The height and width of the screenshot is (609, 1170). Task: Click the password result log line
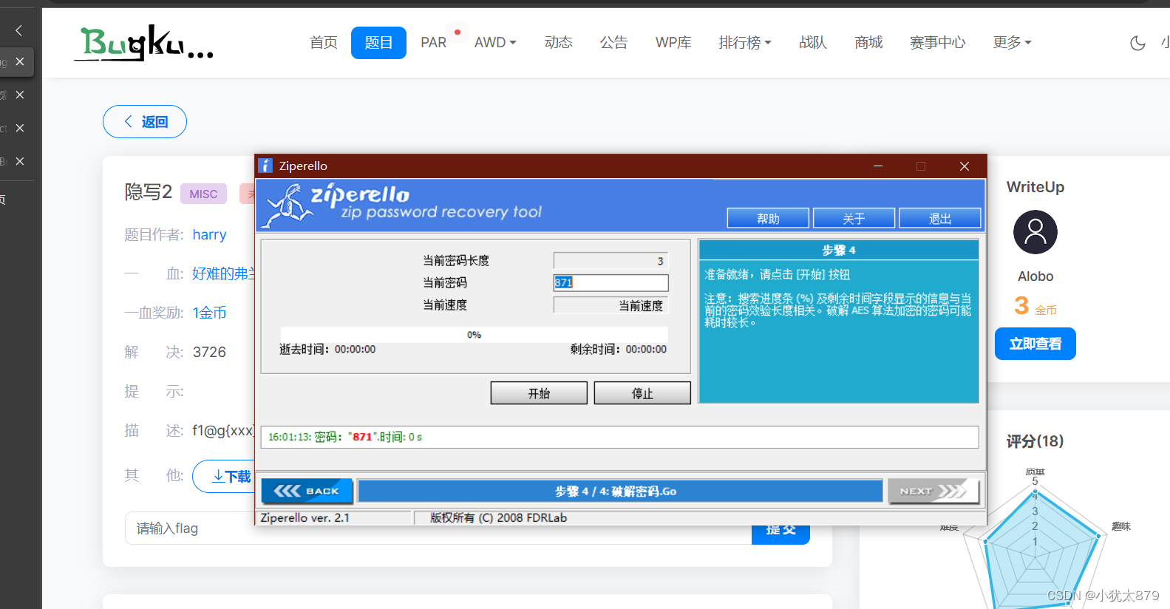[619, 437]
